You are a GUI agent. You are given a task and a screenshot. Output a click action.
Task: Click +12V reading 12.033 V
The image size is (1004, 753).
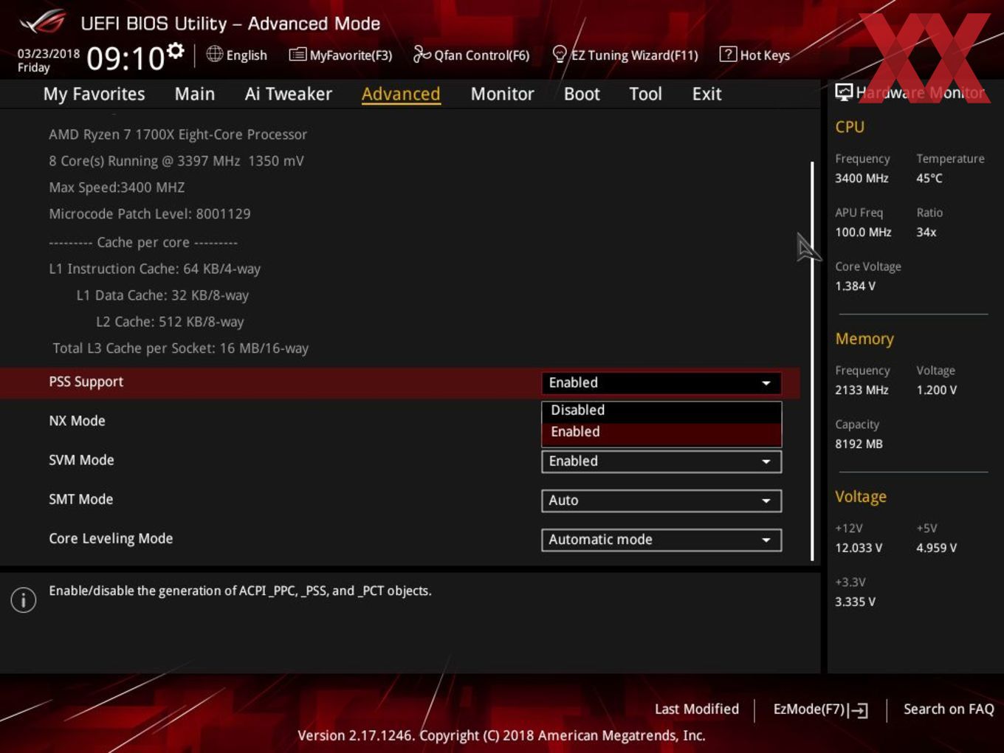[x=859, y=548]
